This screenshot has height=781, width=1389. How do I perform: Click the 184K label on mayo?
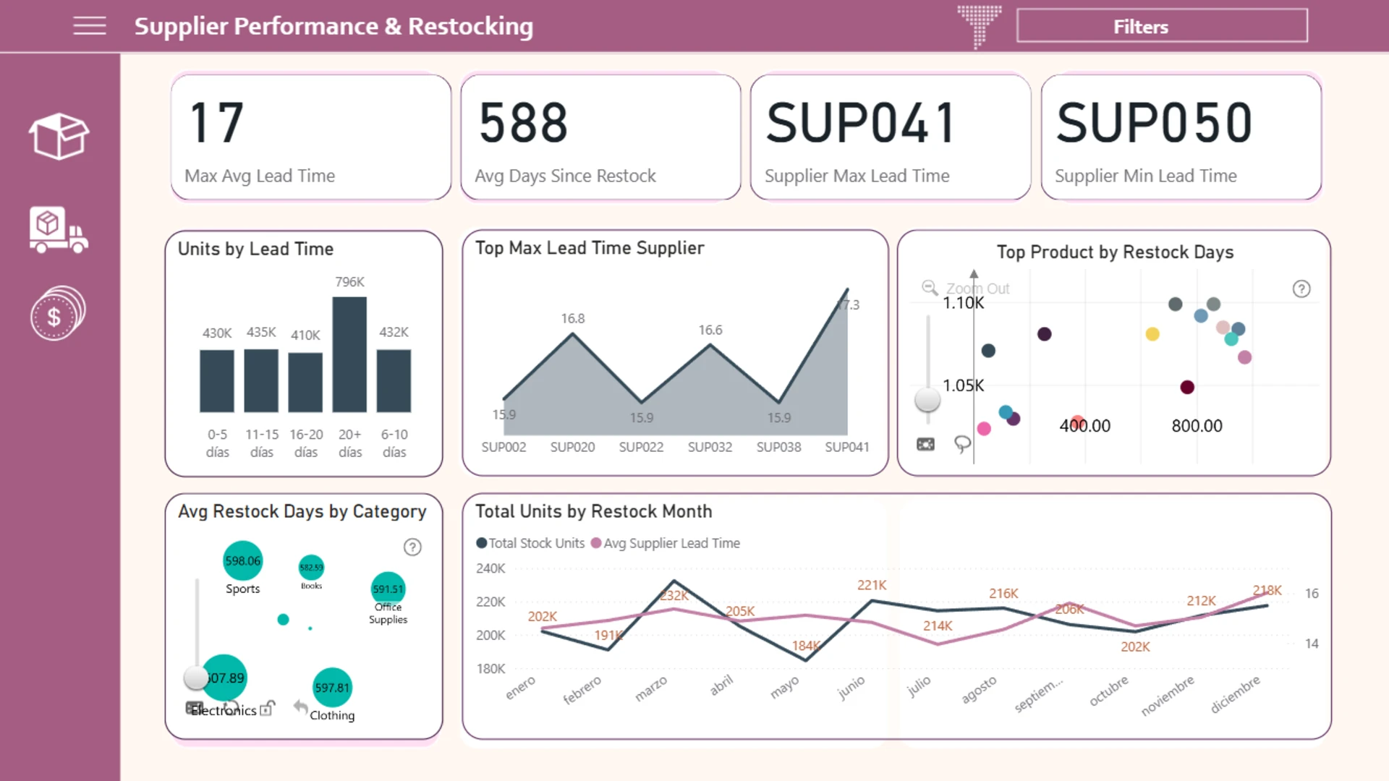pyautogui.click(x=806, y=646)
